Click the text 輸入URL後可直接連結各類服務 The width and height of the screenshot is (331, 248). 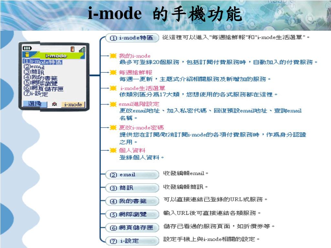click(x=209, y=213)
